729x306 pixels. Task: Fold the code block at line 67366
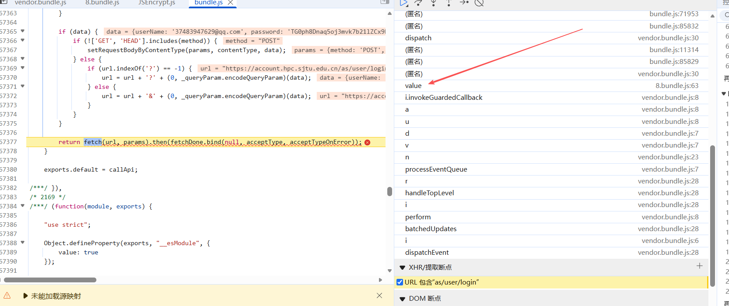click(22, 40)
